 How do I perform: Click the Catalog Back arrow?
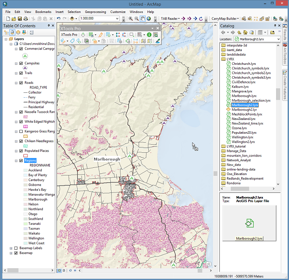pos(223,32)
